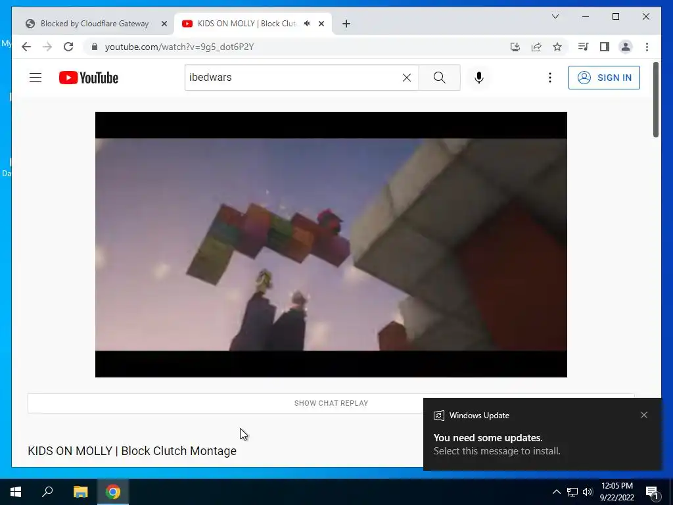Open network status tray icon
Screen dimensions: 673x505
pos(572,492)
